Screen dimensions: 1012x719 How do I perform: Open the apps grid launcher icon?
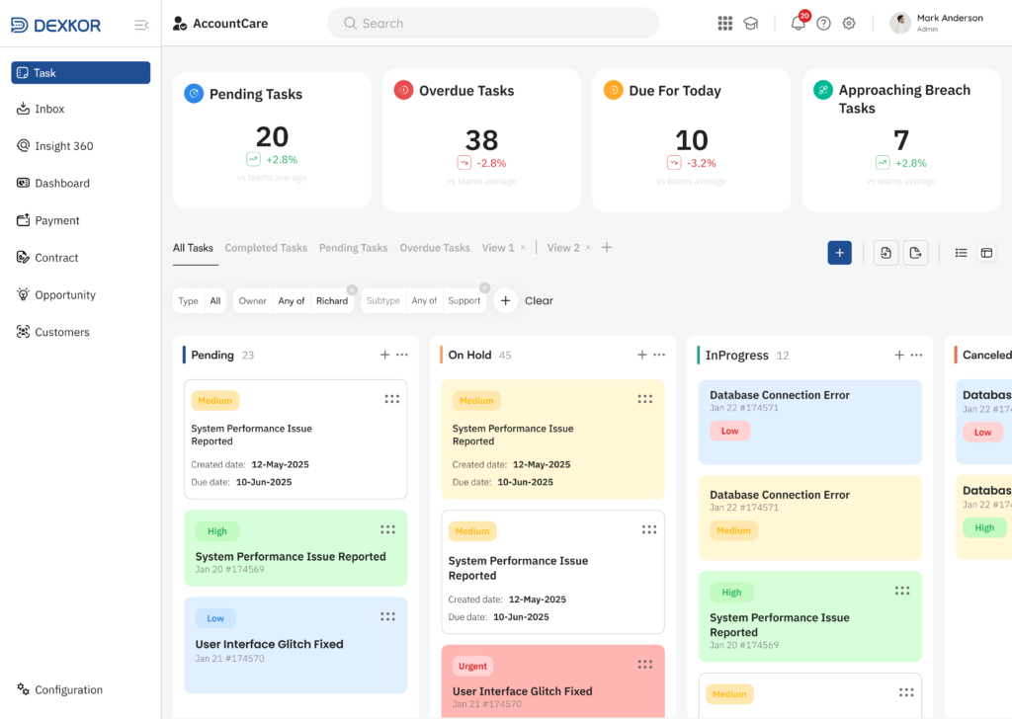(725, 24)
